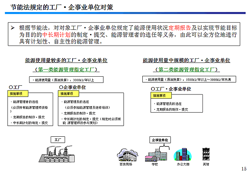Click box with 3000kl/年以上 energy usage

pos(66,80)
